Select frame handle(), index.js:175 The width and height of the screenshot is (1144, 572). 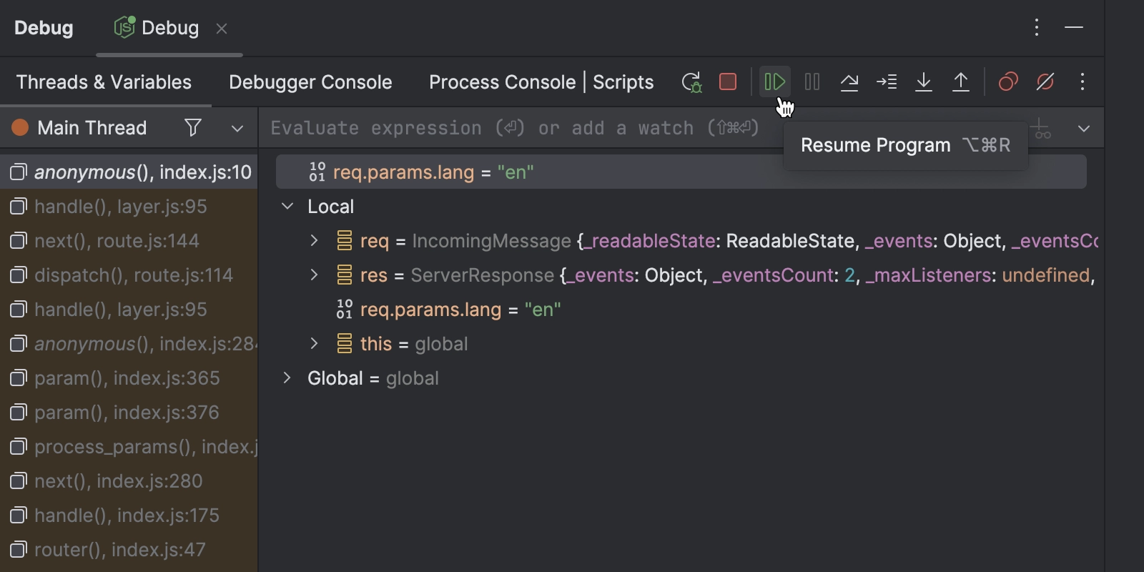tap(129, 516)
